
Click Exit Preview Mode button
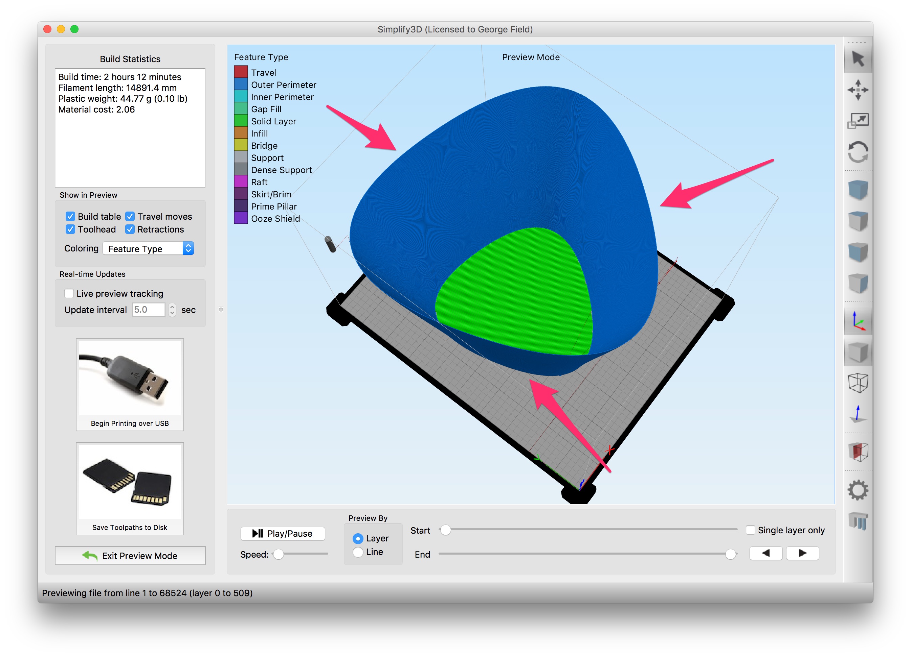coord(130,556)
